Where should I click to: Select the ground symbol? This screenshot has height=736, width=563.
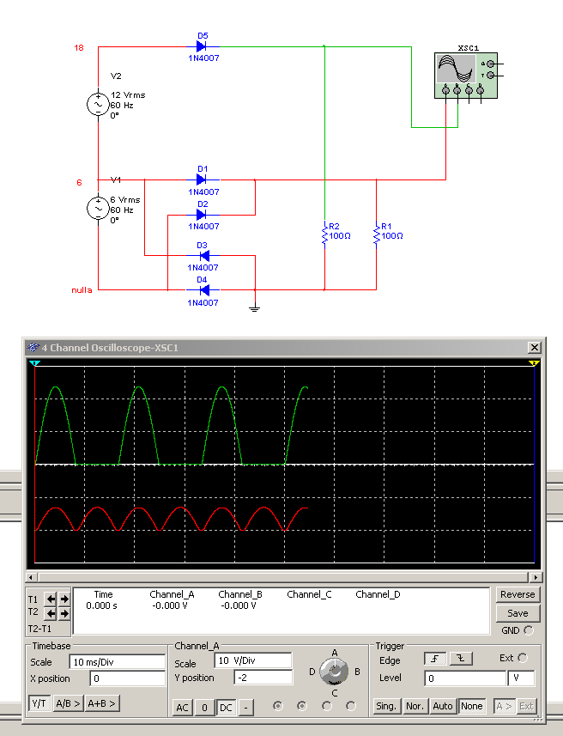pos(254,308)
